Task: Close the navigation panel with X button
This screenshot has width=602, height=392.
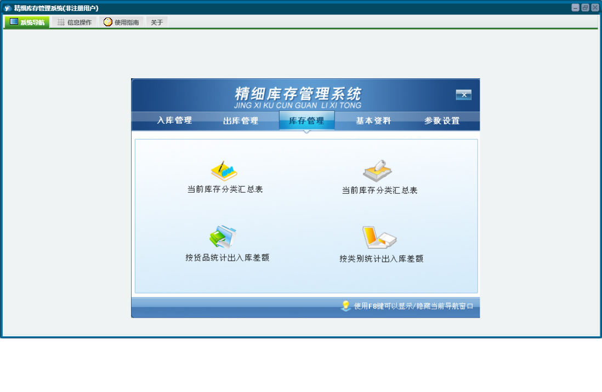Action: coord(463,95)
